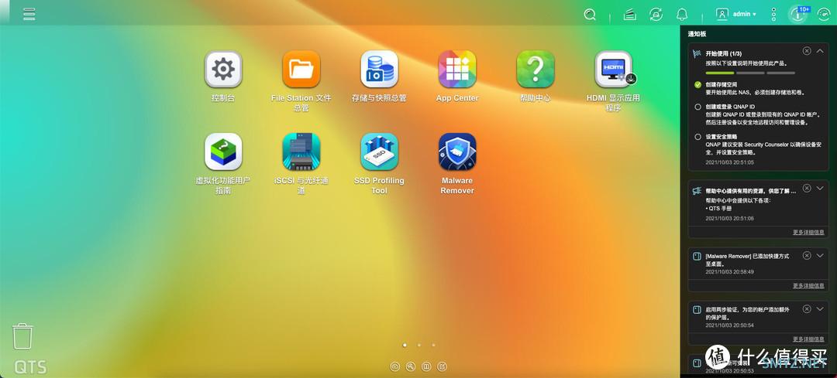
Task: Click the 开始使用 flag icon
Action: point(697,54)
